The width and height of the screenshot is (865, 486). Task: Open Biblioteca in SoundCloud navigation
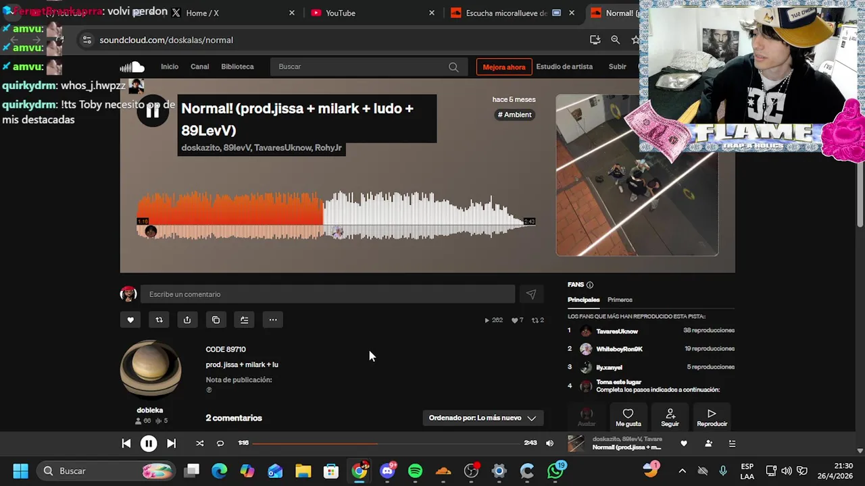237,67
